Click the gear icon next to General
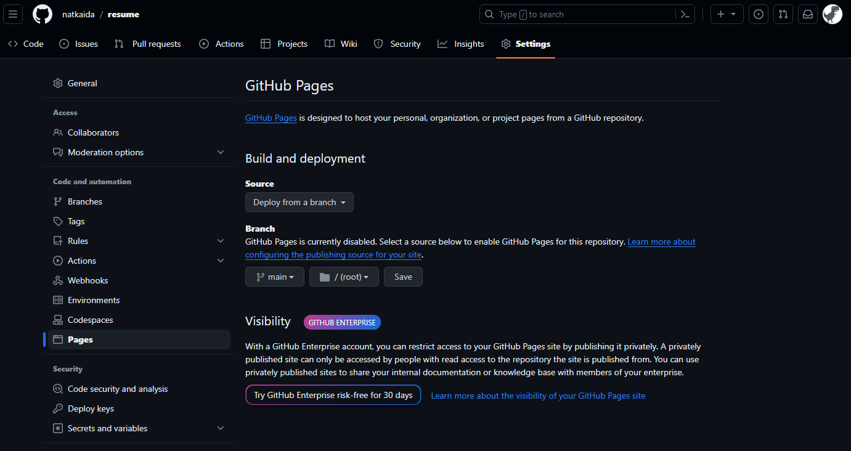 pyautogui.click(x=58, y=83)
